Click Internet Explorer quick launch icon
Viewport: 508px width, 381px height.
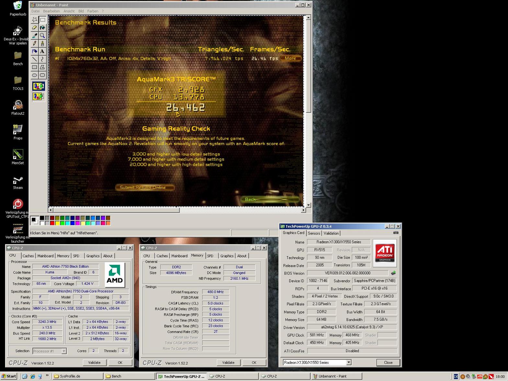[x=32, y=376]
